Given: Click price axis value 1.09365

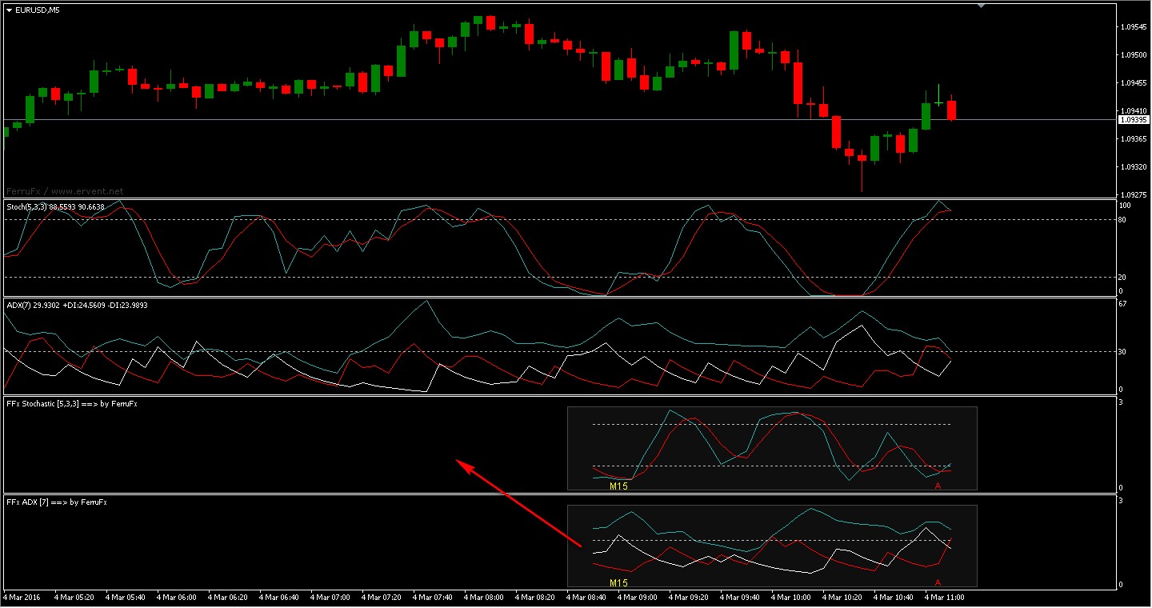Looking at the screenshot, I should click(x=1135, y=139).
